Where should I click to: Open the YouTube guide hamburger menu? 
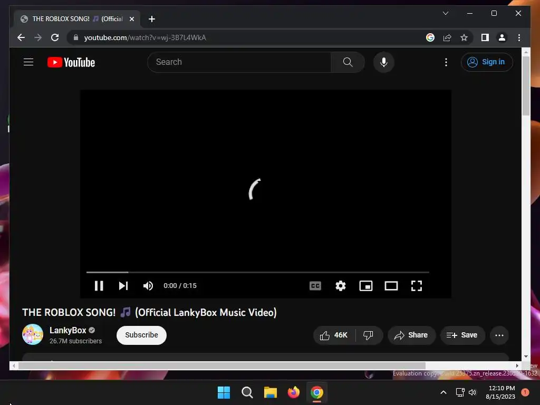28,62
